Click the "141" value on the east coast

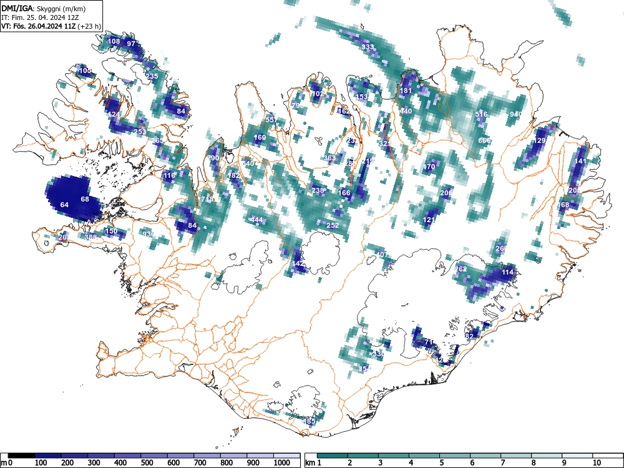click(580, 161)
